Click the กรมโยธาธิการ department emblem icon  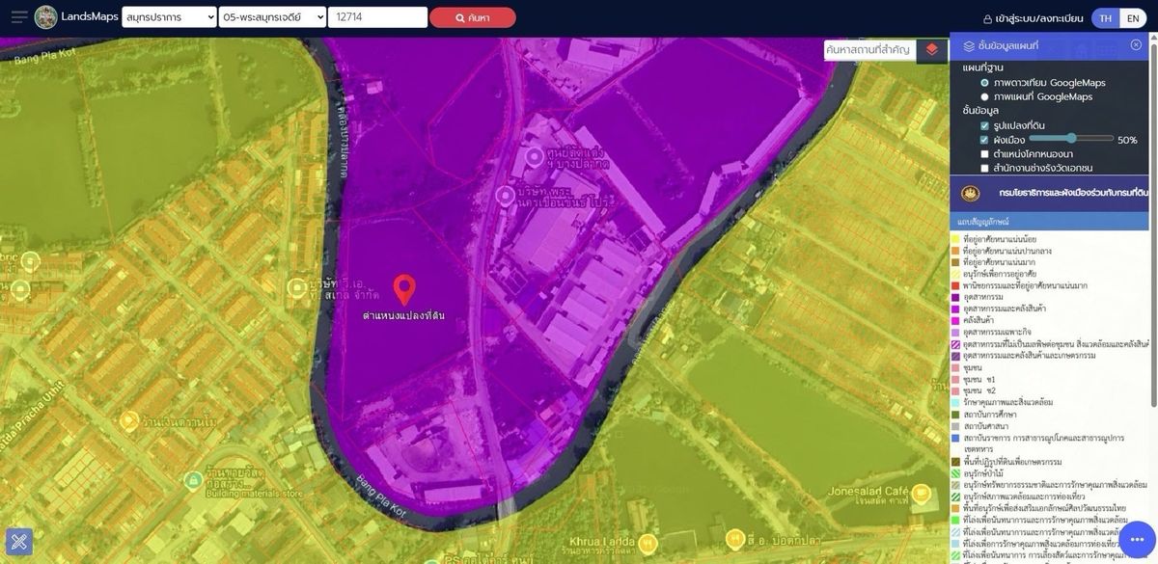[970, 193]
